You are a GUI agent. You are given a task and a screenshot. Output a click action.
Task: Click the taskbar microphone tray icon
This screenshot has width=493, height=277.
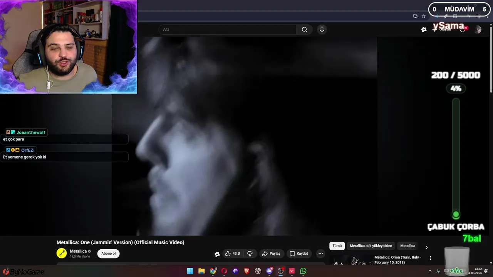[438, 271]
